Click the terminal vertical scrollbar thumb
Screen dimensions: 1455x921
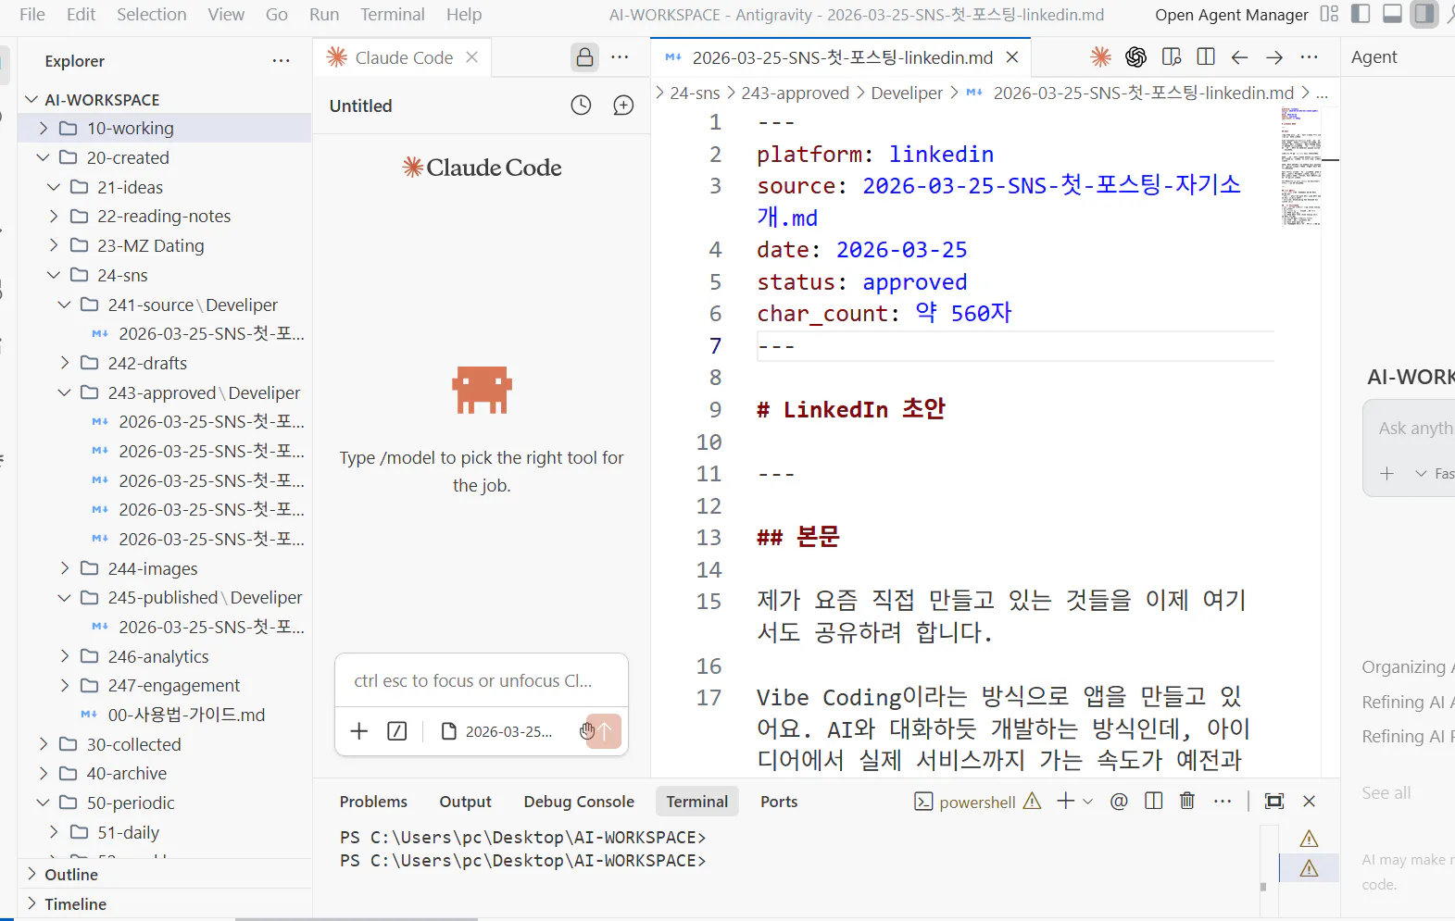[1263, 887]
